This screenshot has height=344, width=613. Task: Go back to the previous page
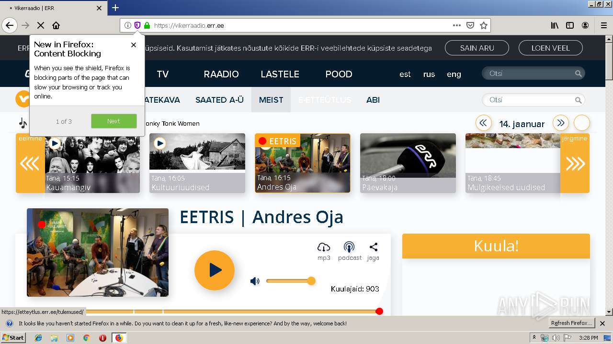(10, 25)
